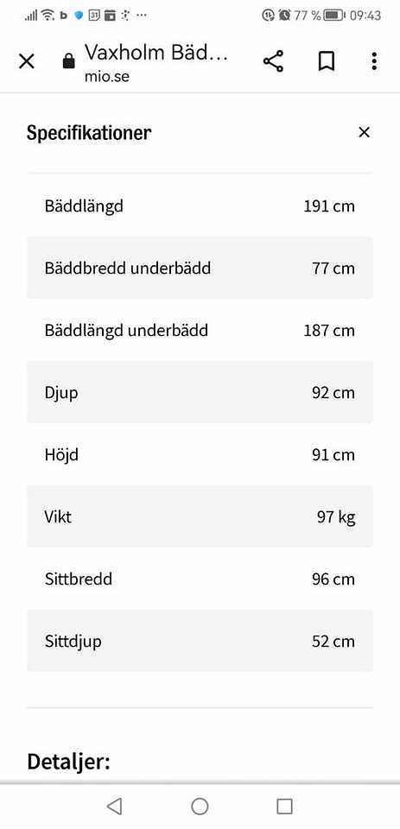Screen dimensions: 400x829
Task: Select the Bäddlängd underbädd 187 cm row
Action: click(200, 331)
